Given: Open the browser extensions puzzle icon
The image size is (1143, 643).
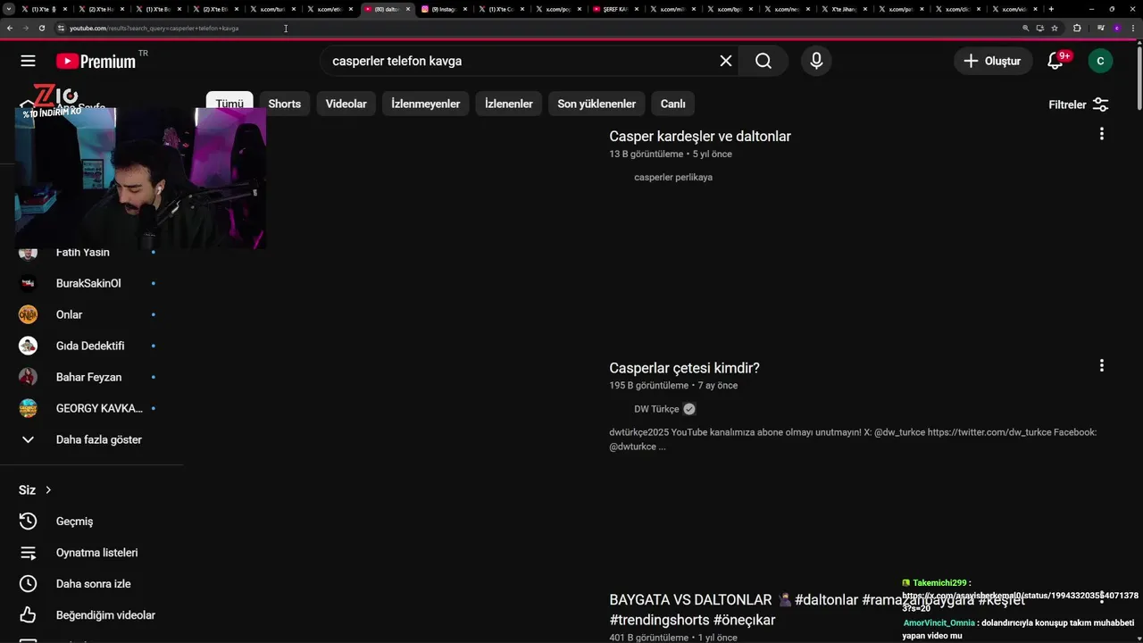Looking at the screenshot, I should (1077, 28).
